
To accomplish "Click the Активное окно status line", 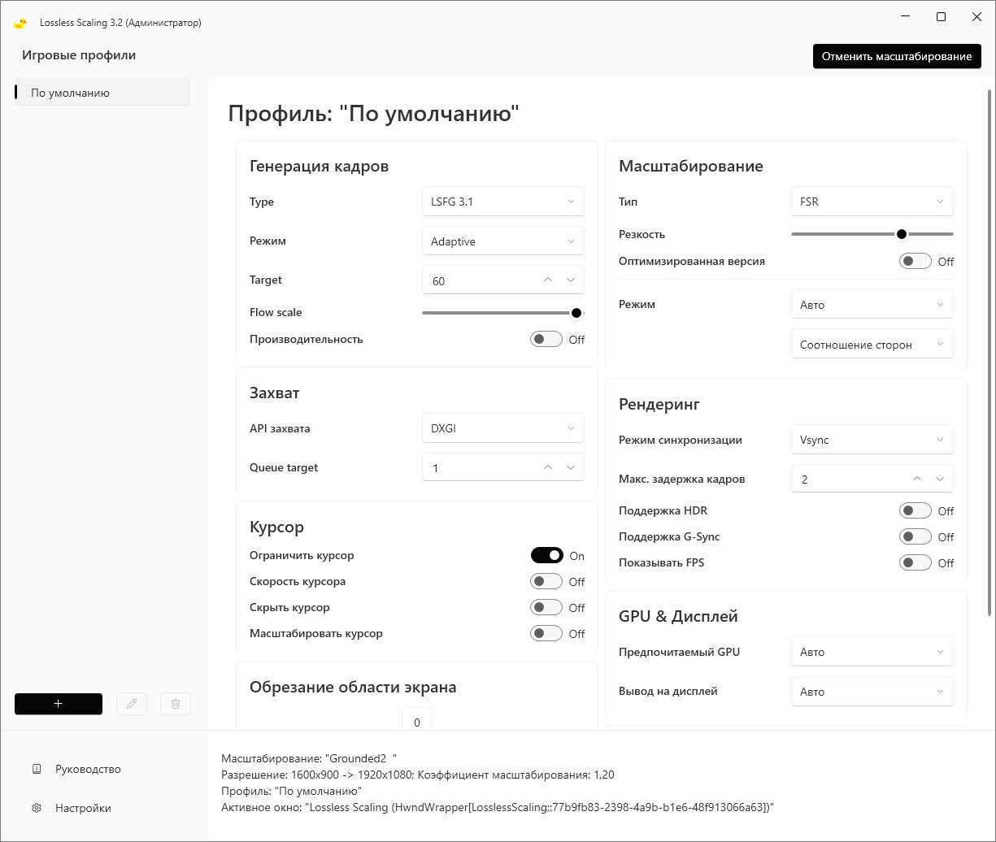I will pos(498,807).
